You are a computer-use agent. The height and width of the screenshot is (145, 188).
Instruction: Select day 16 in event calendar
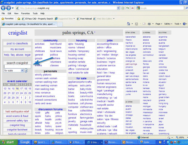[x=17, y=89]
